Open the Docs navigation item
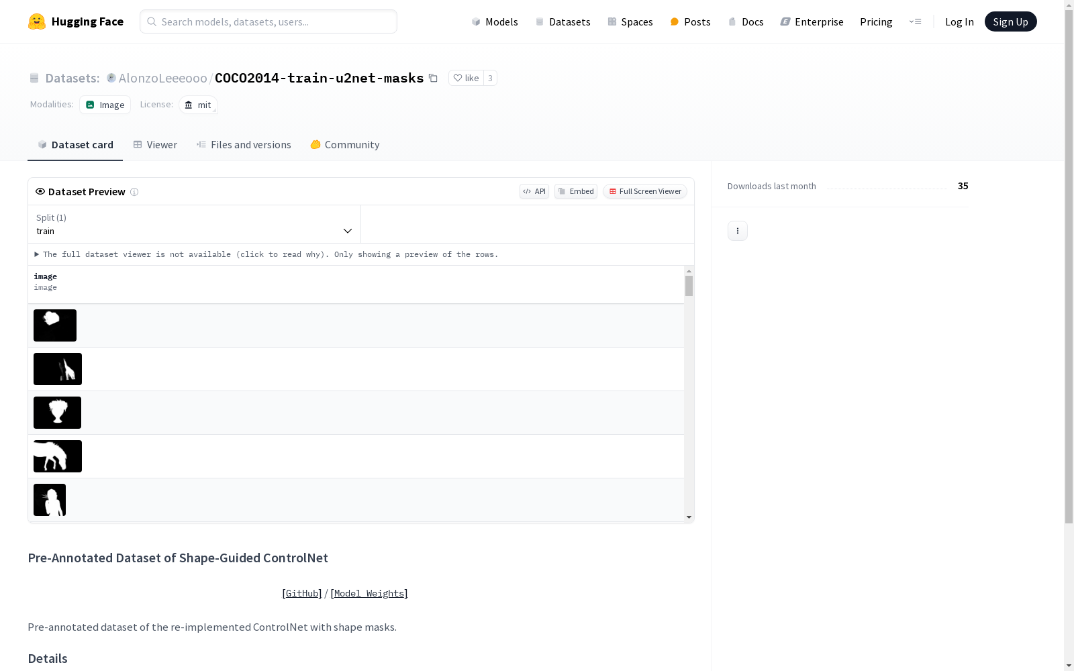1074x671 pixels. (x=746, y=21)
